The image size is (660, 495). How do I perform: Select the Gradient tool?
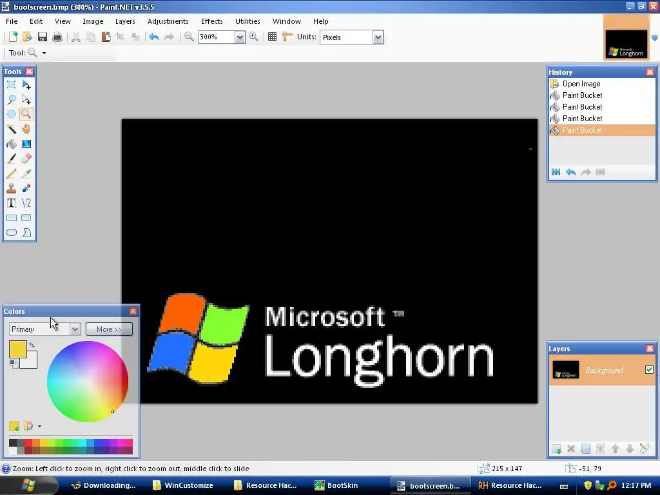[x=26, y=144]
